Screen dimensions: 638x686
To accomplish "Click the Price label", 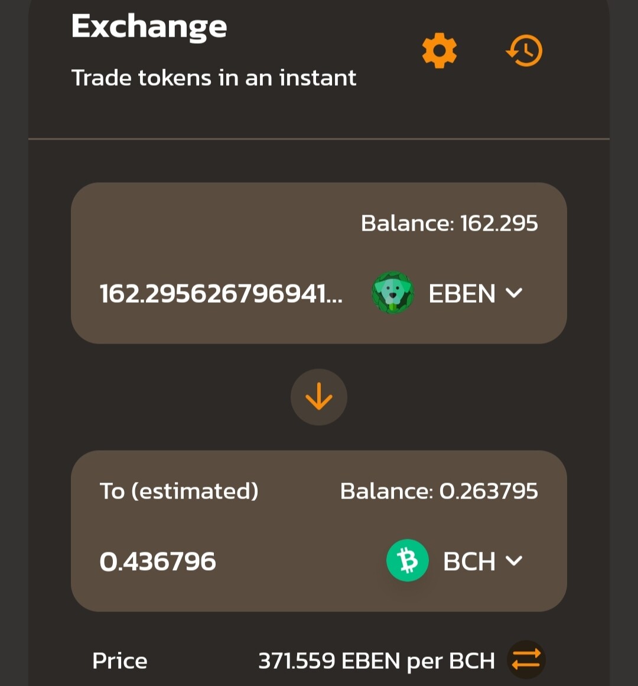I will pyautogui.click(x=120, y=661).
